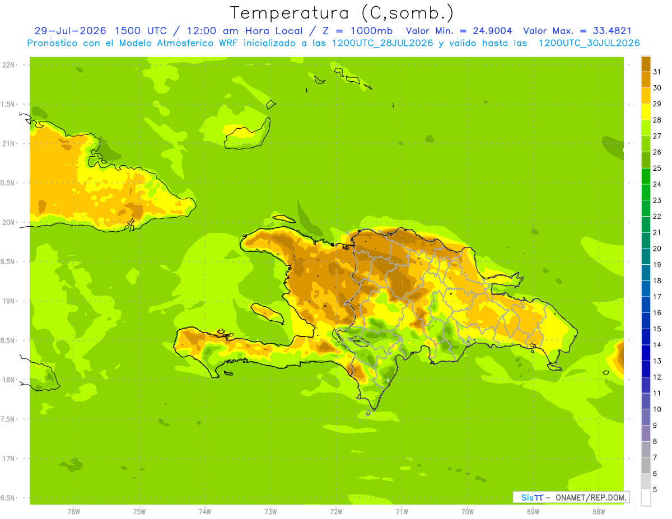Viewport: 672px width, 519px height.
Task: Click the 13–14 deep blue legend swatch
Action: coord(646,353)
